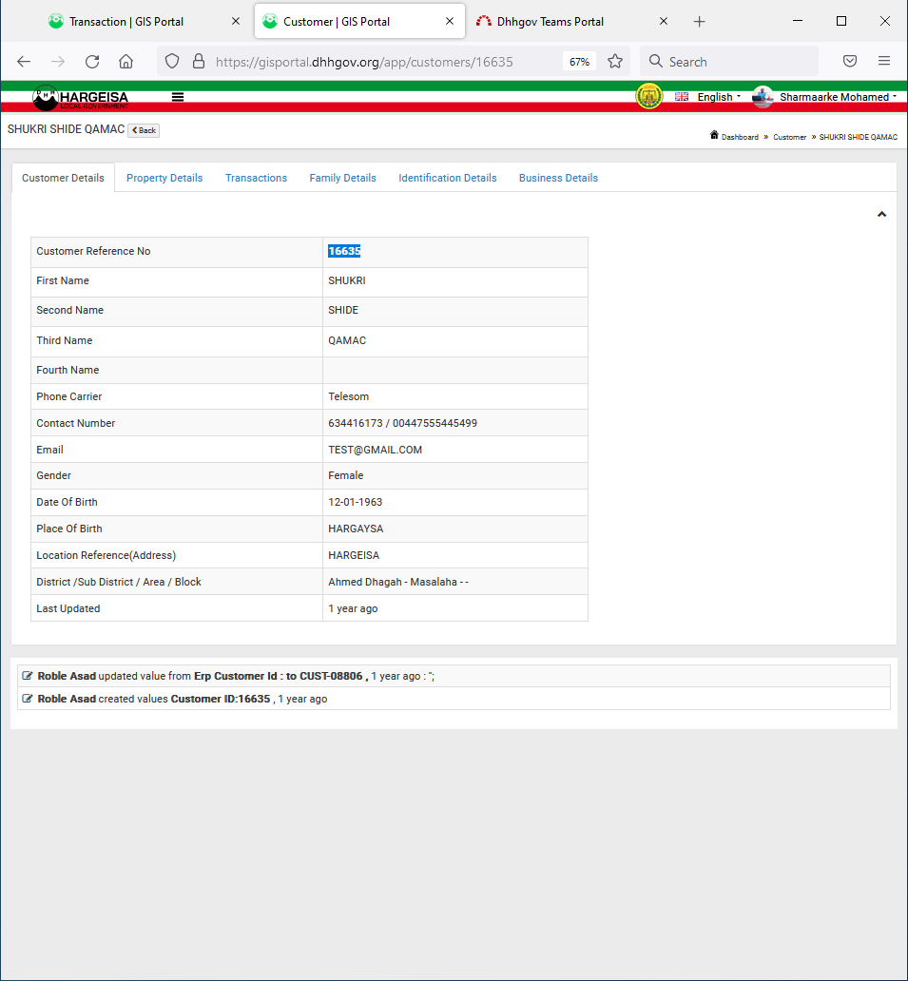The width and height of the screenshot is (908, 981).
Task: Open the Property Details tab
Action: point(164,178)
